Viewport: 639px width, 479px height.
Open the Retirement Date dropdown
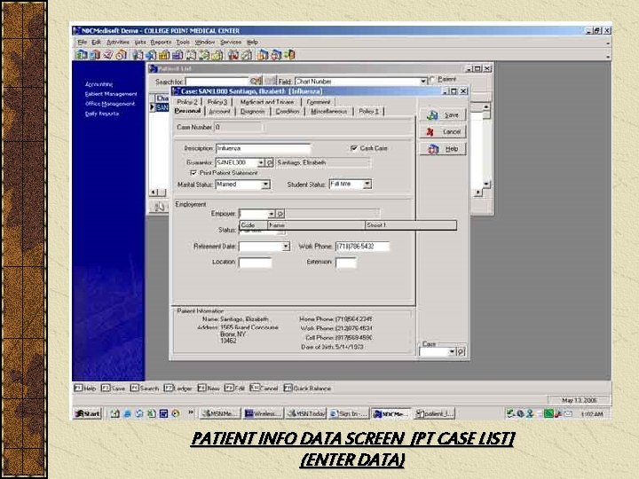pos(286,247)
